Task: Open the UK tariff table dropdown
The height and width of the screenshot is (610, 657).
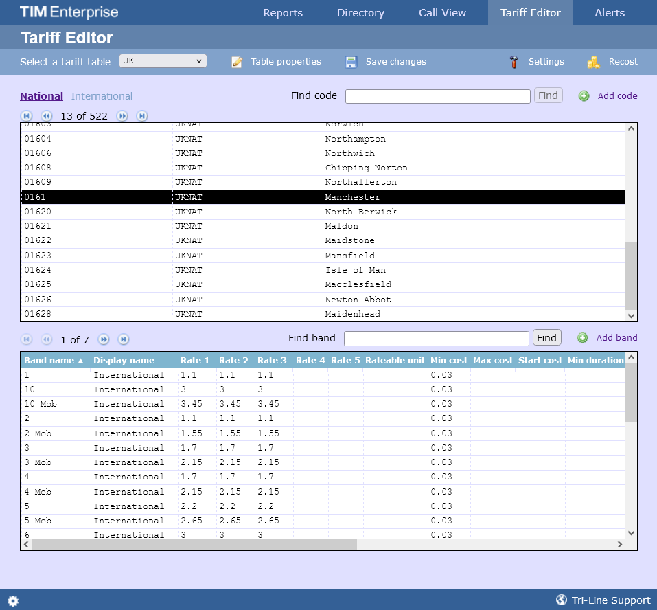Action: pos(163,61)
